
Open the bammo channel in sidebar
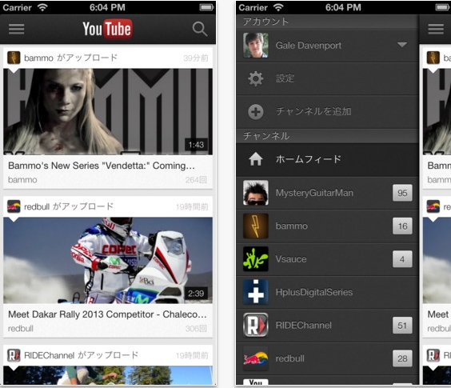pos(327,226)
